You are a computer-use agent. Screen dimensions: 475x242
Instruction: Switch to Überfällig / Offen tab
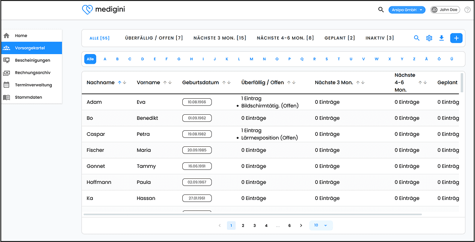click(x=154, y=38)
